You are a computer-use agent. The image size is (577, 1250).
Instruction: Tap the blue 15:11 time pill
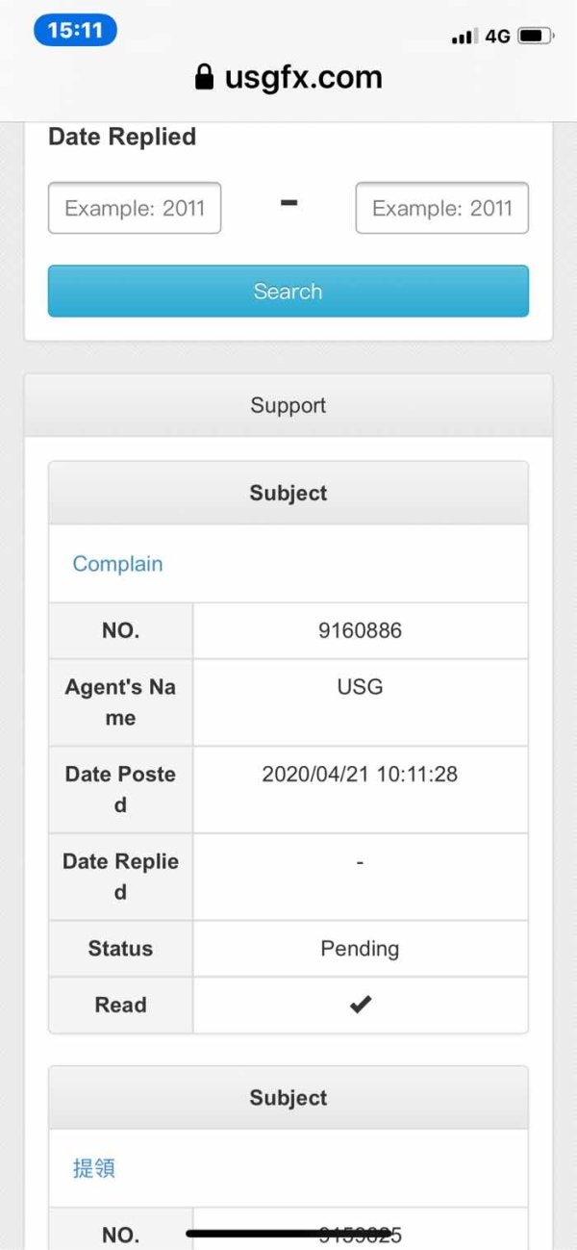(x=75, y=31)
